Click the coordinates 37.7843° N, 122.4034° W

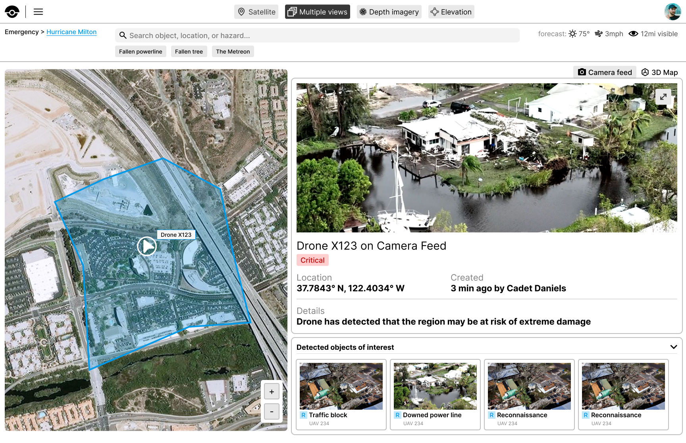351,288
